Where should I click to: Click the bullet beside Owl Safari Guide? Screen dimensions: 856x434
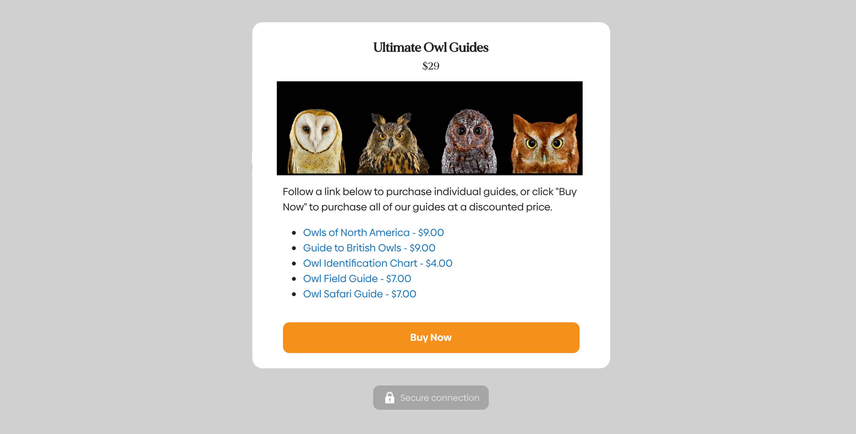pos(294,294)
